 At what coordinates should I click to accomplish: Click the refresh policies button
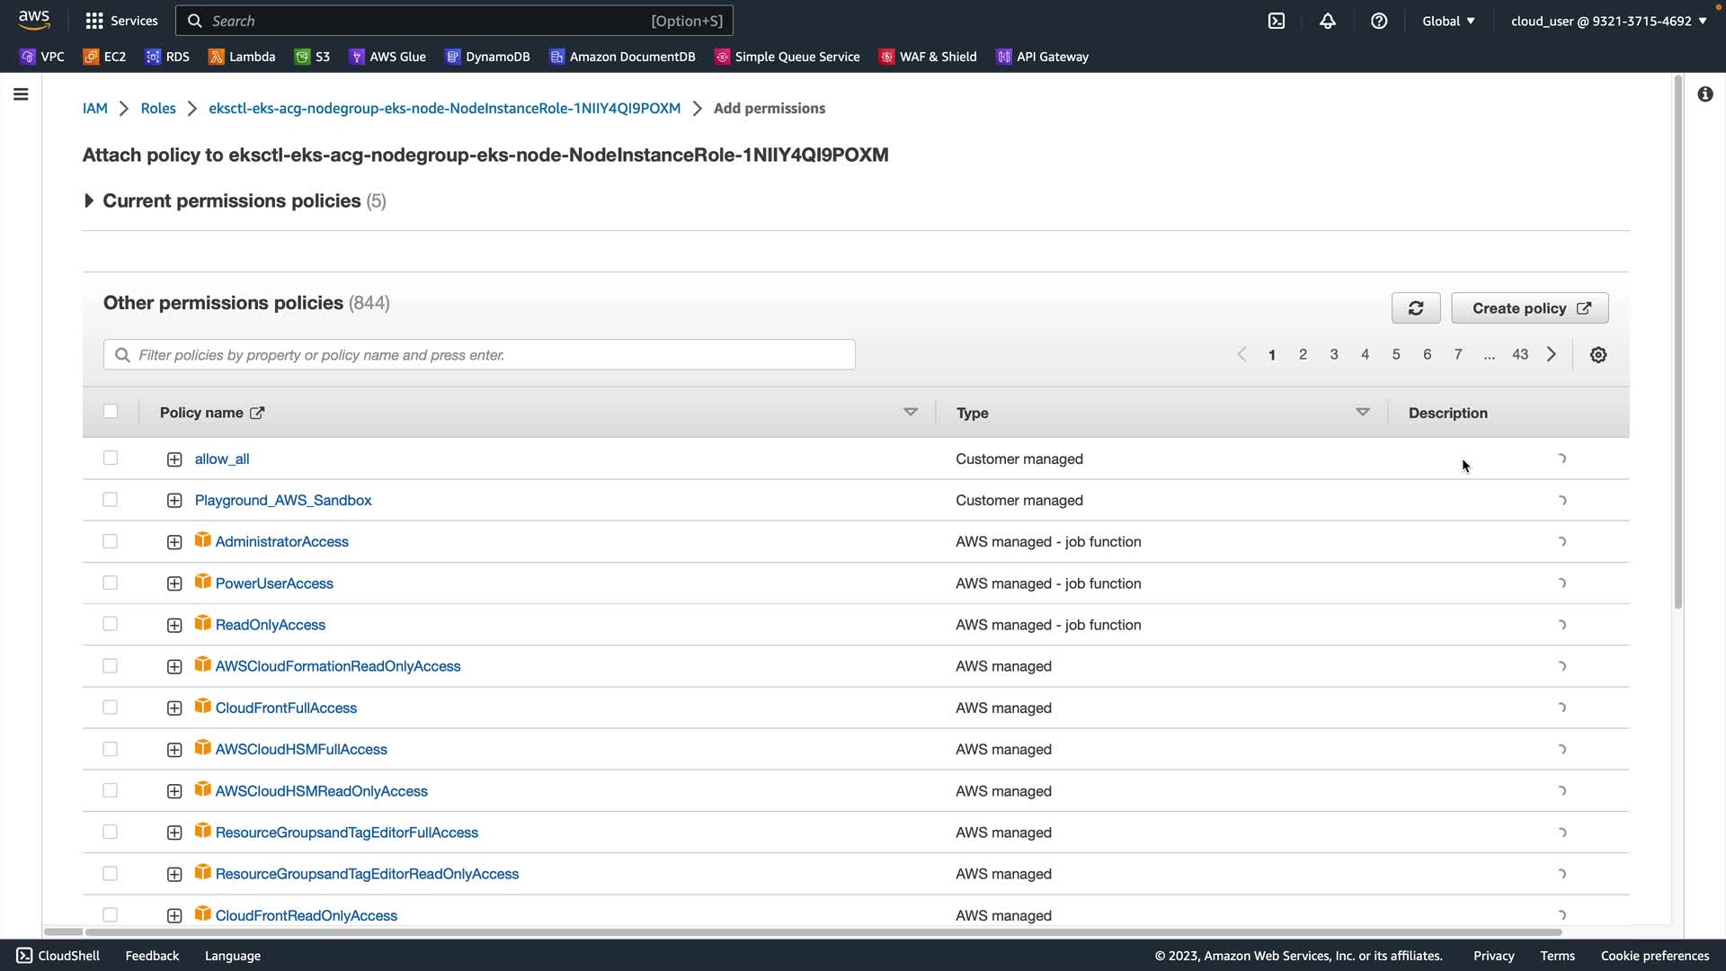pos(1416,308)
